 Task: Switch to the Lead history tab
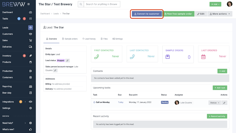89,39
